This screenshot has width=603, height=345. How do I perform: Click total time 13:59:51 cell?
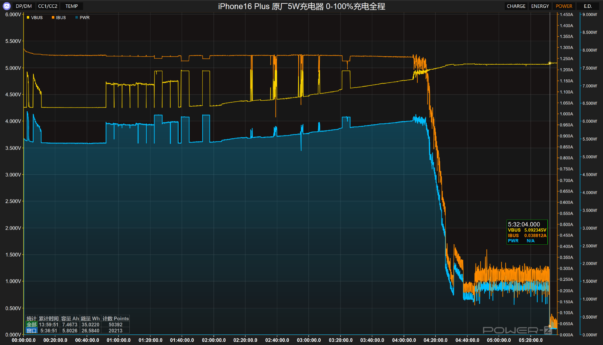tap(49, 325)
